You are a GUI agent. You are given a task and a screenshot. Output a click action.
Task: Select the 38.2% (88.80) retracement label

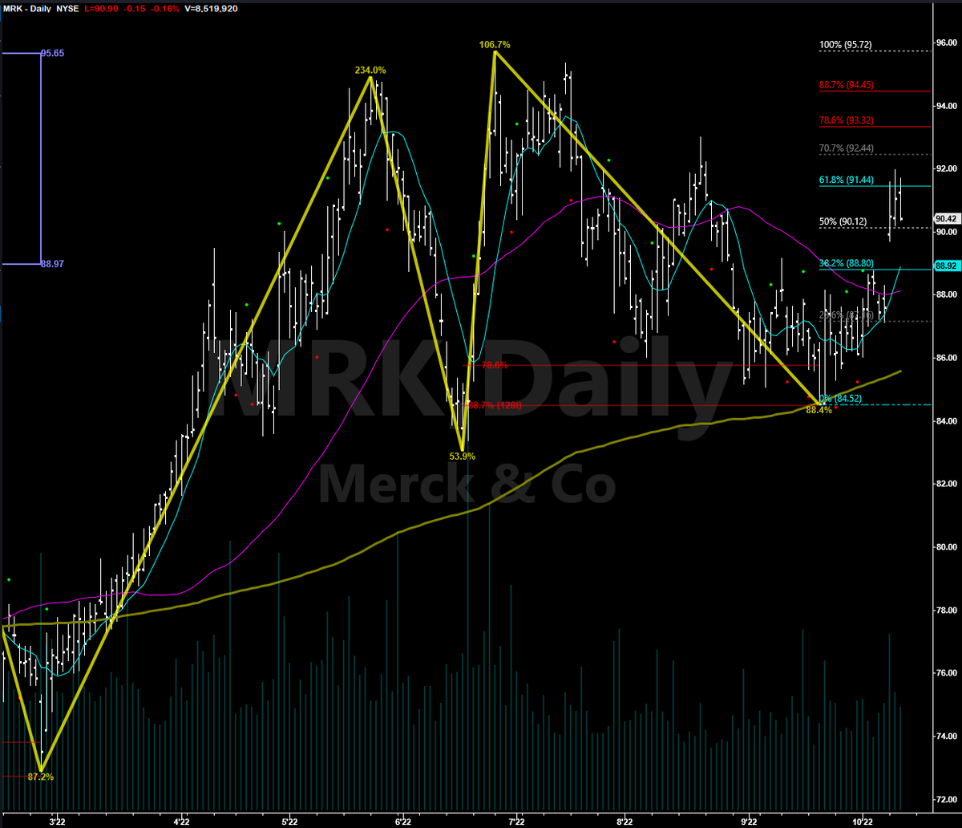click(847, 262)
